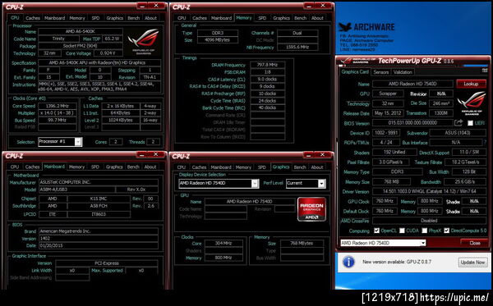This screenshot has width=493, height=306.
Task: Open the Perf Level Current dropdown
Action: coord(321,183)
